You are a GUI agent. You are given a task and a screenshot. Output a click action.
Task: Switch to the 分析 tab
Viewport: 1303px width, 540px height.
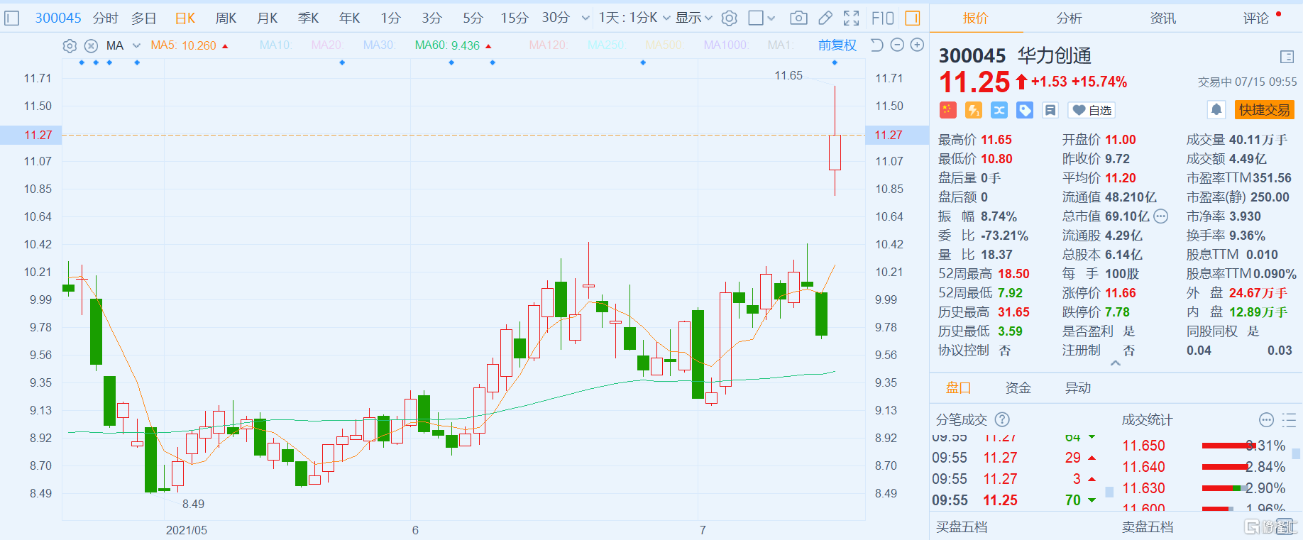(1069, 18)
